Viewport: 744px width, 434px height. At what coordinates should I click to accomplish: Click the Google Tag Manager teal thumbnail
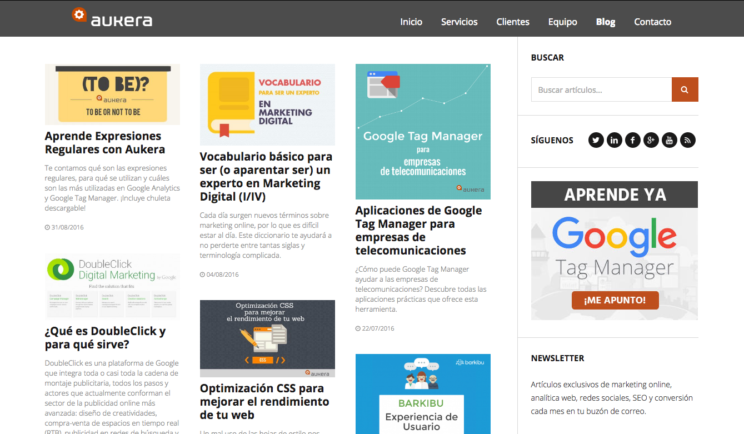(x=423, y=132)
